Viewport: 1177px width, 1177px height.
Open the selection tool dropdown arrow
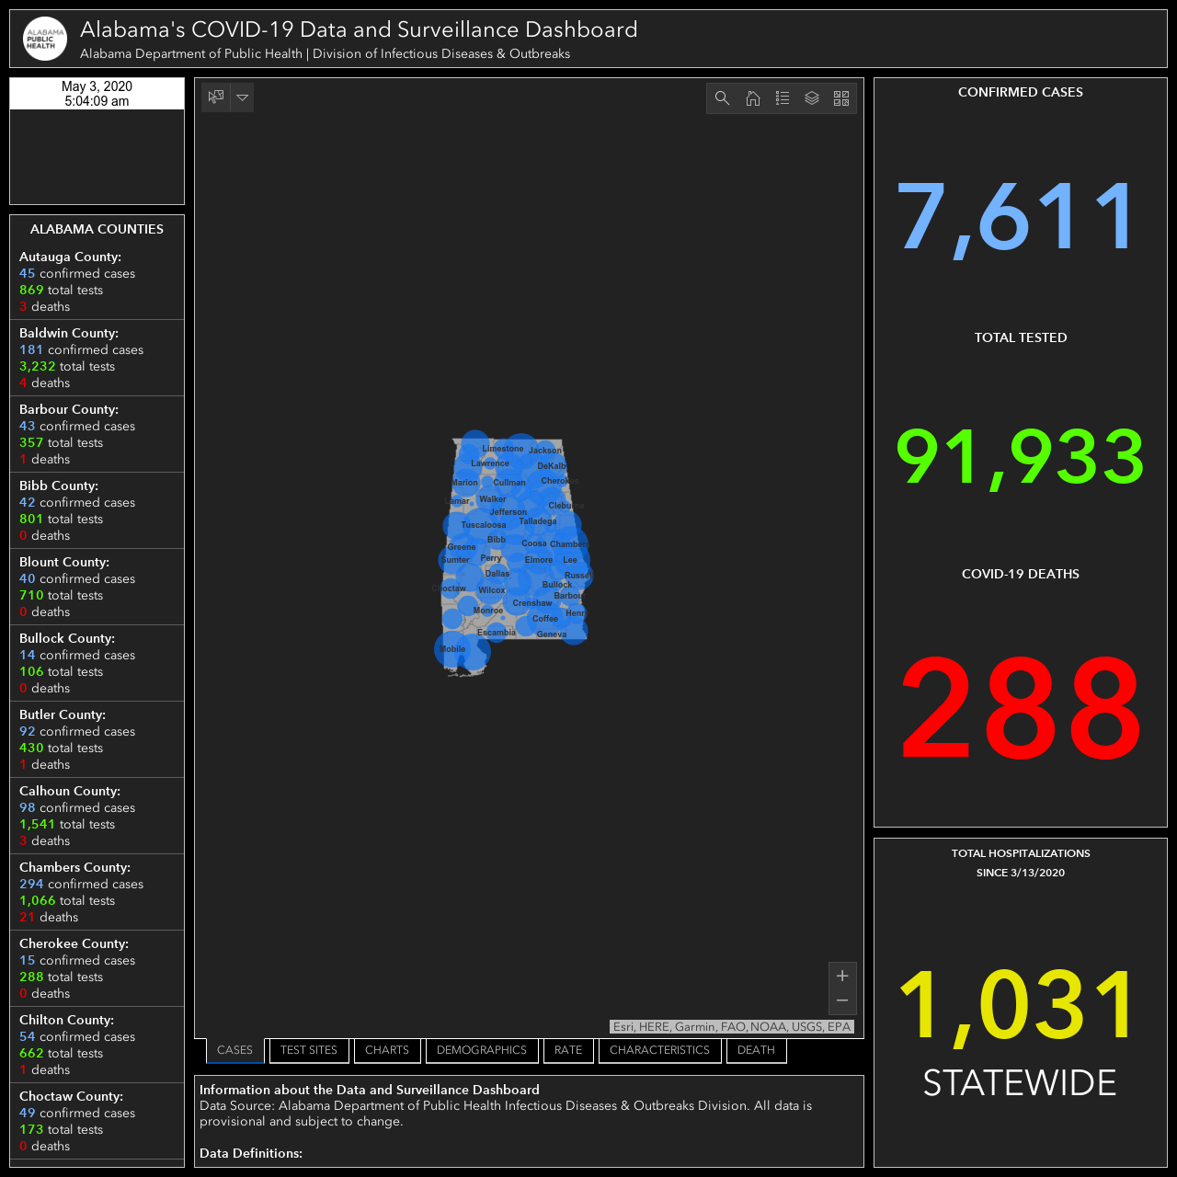242,97
